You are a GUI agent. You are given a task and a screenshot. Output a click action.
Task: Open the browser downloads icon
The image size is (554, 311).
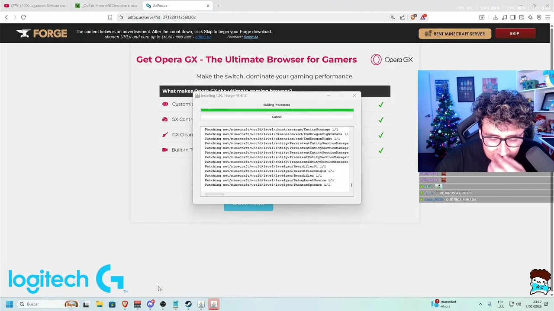pos(496,17)
